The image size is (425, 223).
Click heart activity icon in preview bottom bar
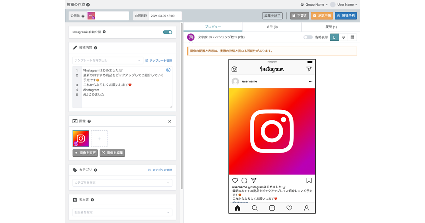point(289,208)
